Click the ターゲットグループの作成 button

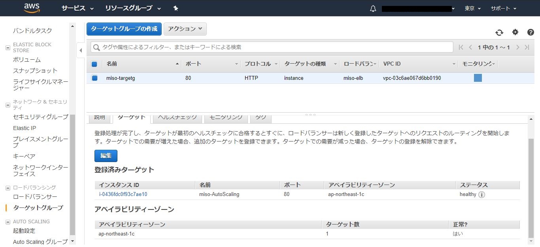click(x=124, y=29)
